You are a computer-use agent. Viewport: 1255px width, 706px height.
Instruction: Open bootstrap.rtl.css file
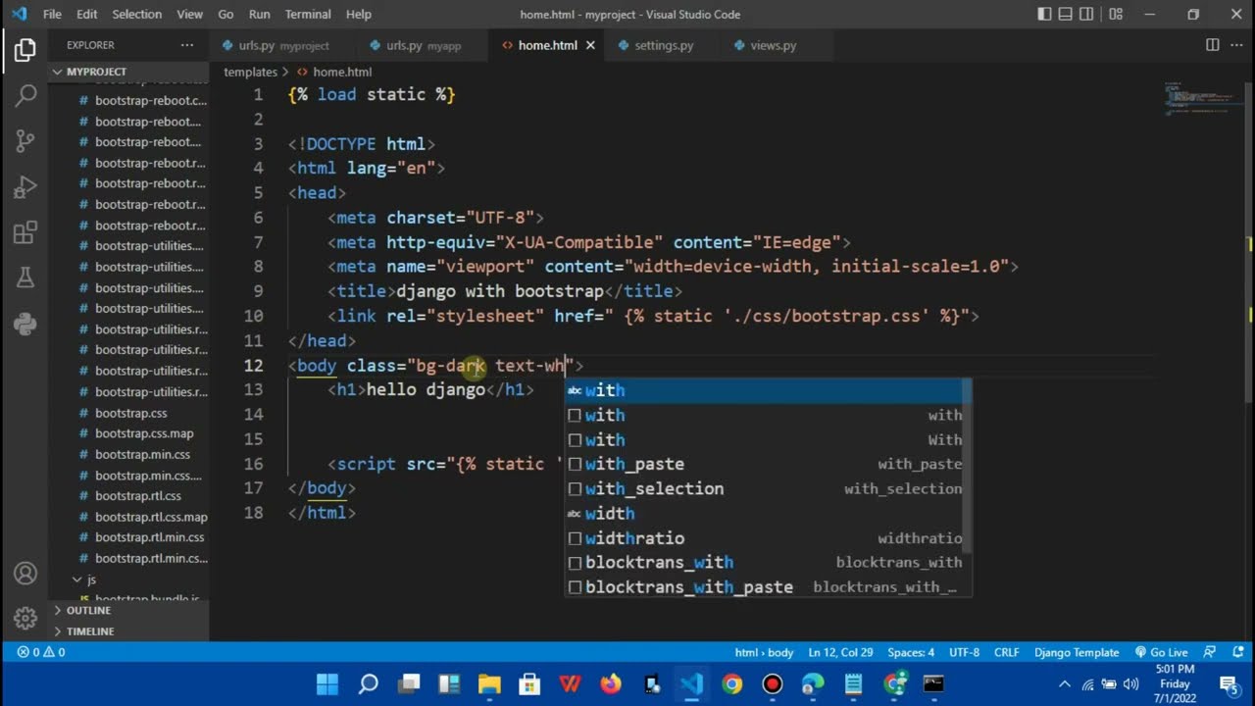(x=137, y=496)
